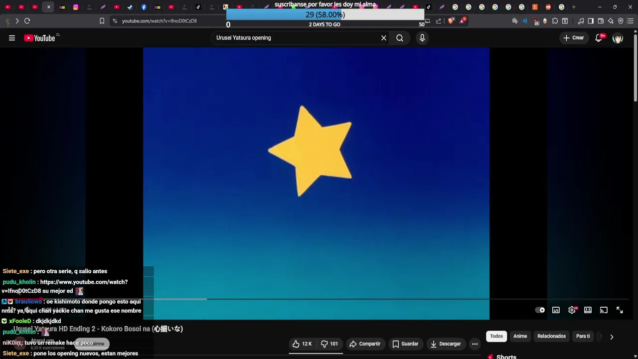Open browser extensions puzzle icon
The width and height of the screenshot is (638, 359).
(555, 21)
